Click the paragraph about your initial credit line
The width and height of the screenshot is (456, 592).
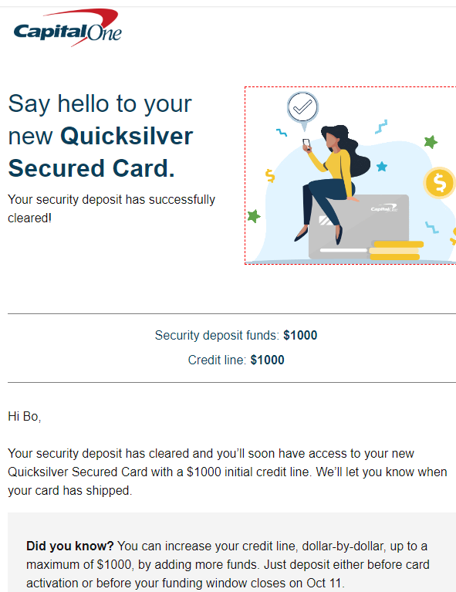point(228,472)
